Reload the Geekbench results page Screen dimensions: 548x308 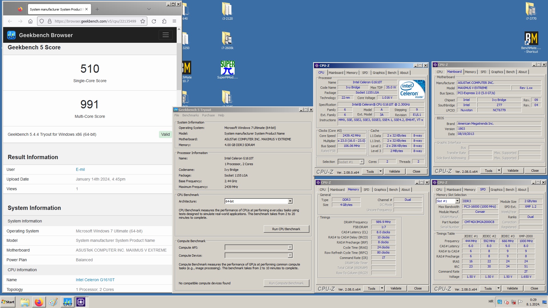coord(154,21)
